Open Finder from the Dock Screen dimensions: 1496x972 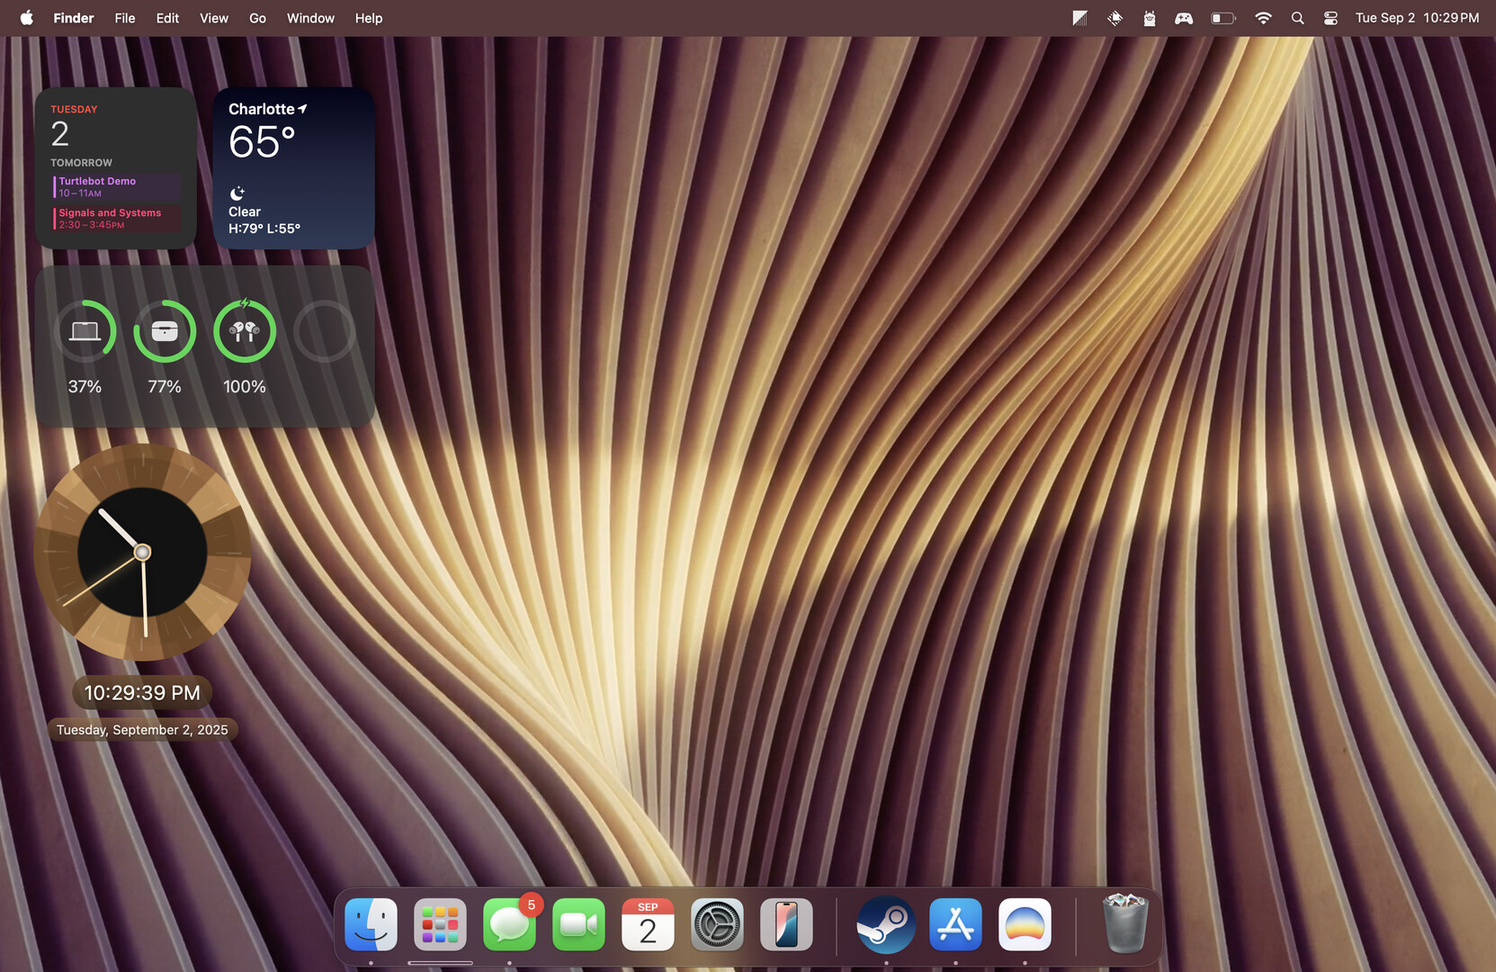point(371,924)
